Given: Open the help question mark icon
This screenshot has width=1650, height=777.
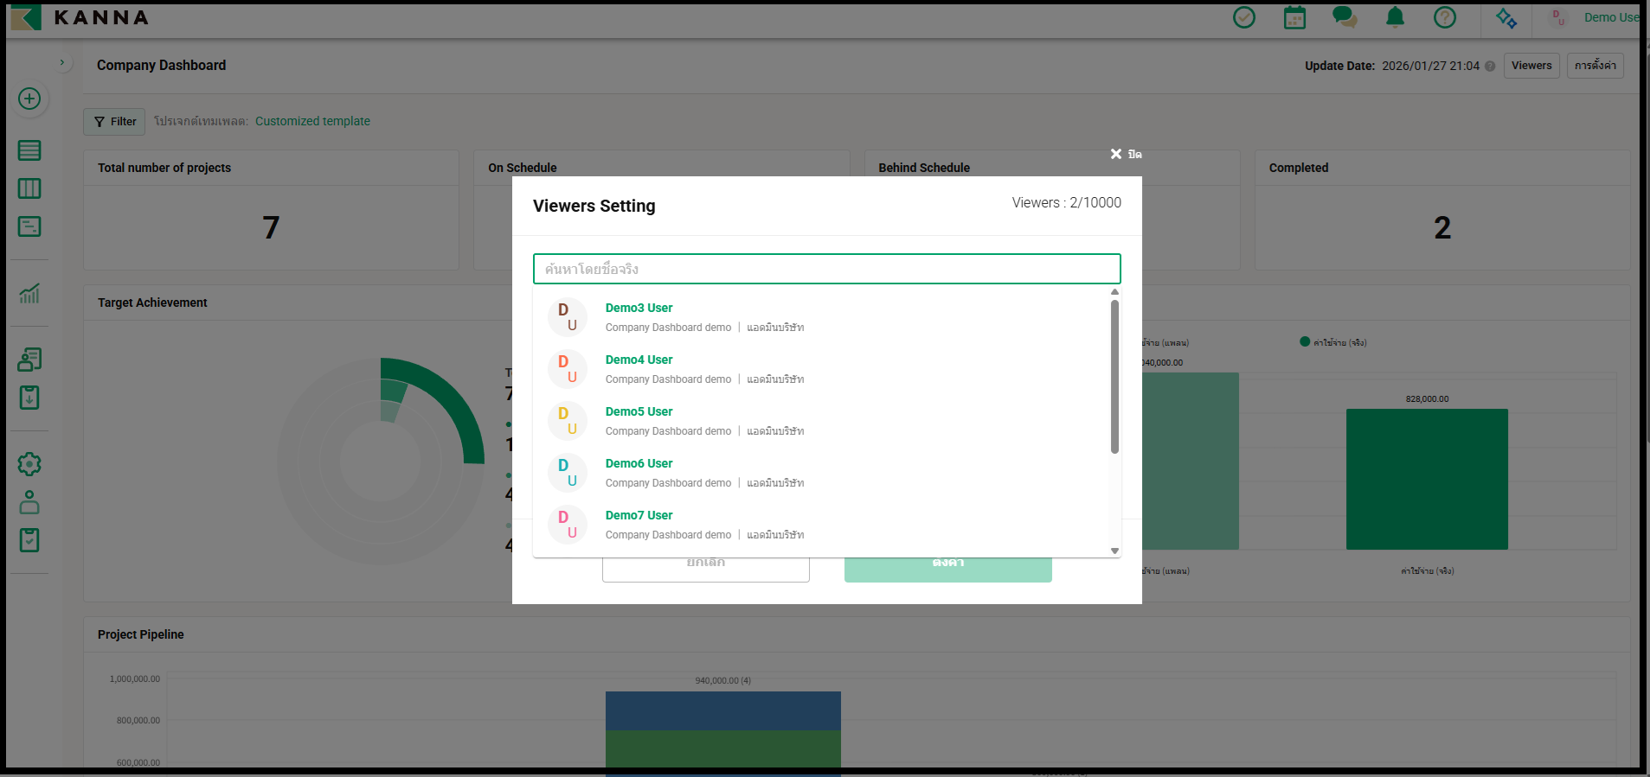Looking at the screenshot, I should (x=1444, y=17).
